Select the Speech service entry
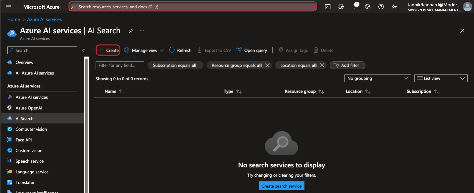 click(30, 161)
